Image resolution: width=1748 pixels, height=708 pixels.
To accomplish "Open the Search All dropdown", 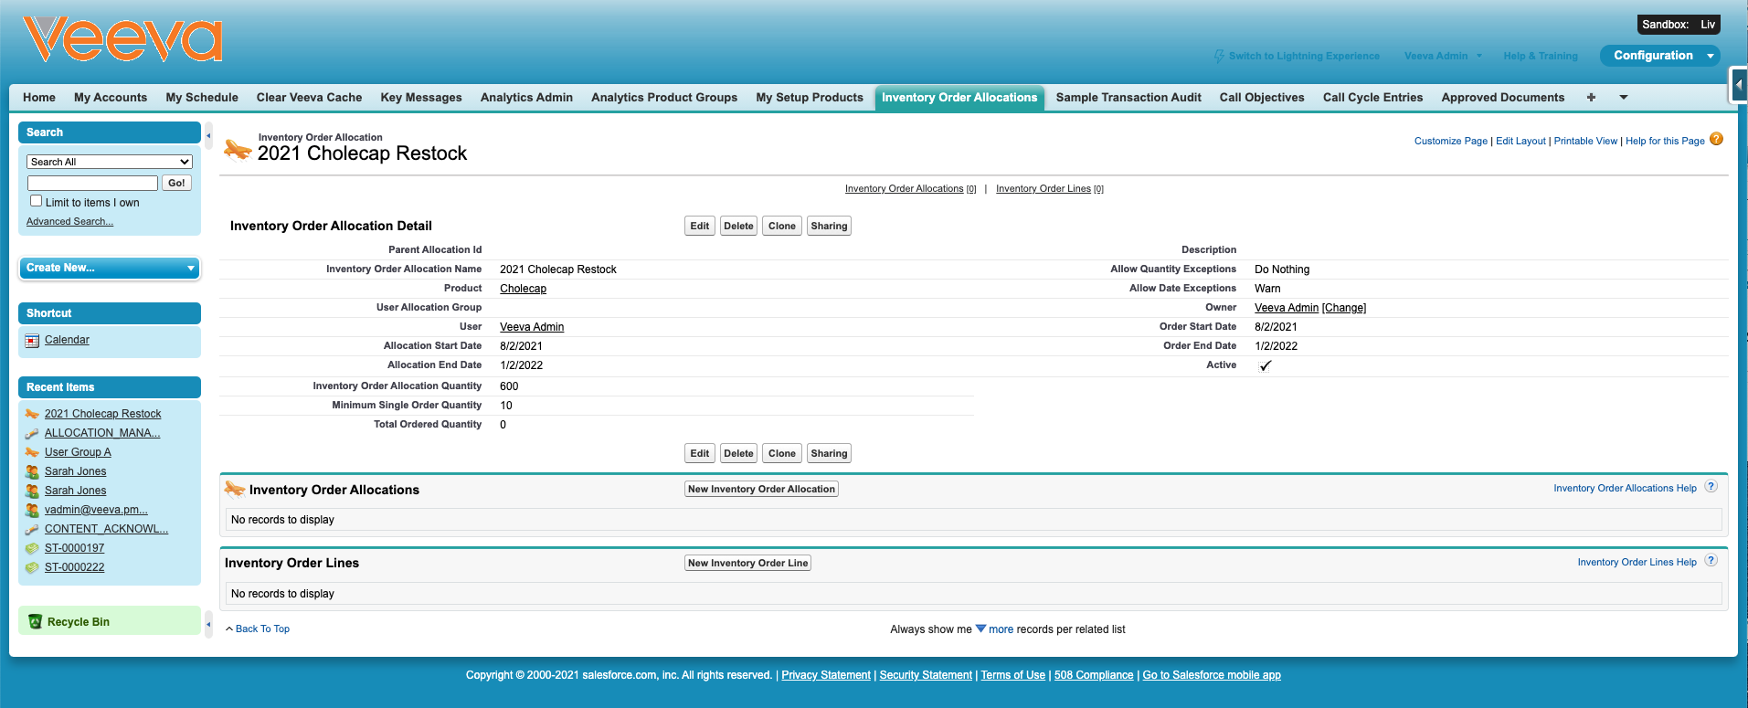I will tap(110, 162).
